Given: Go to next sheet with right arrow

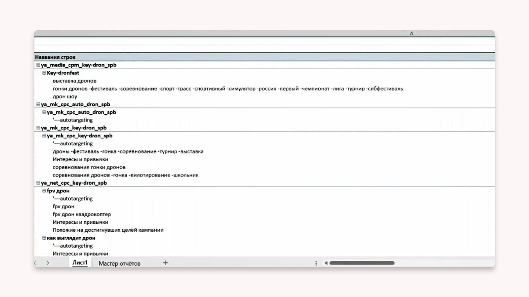Looking at the screenshot, I should click(48, 263).
